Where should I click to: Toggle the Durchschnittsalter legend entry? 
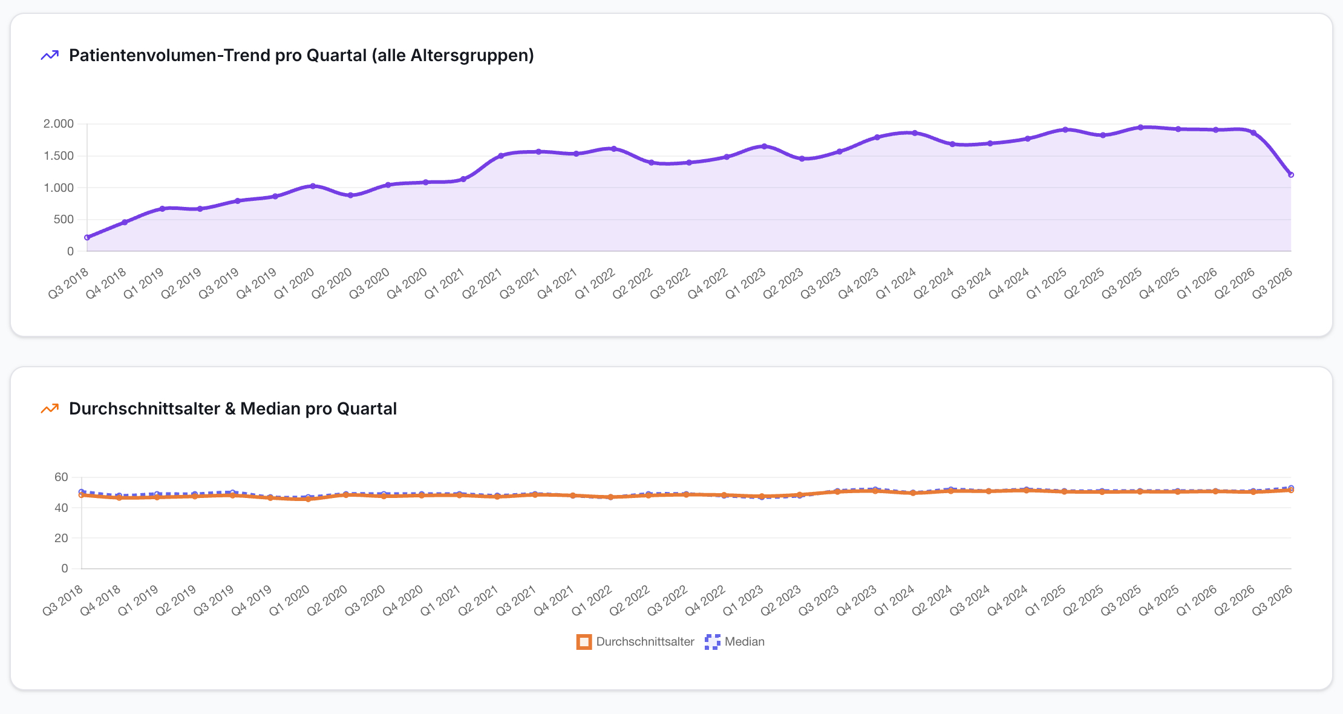635,641
